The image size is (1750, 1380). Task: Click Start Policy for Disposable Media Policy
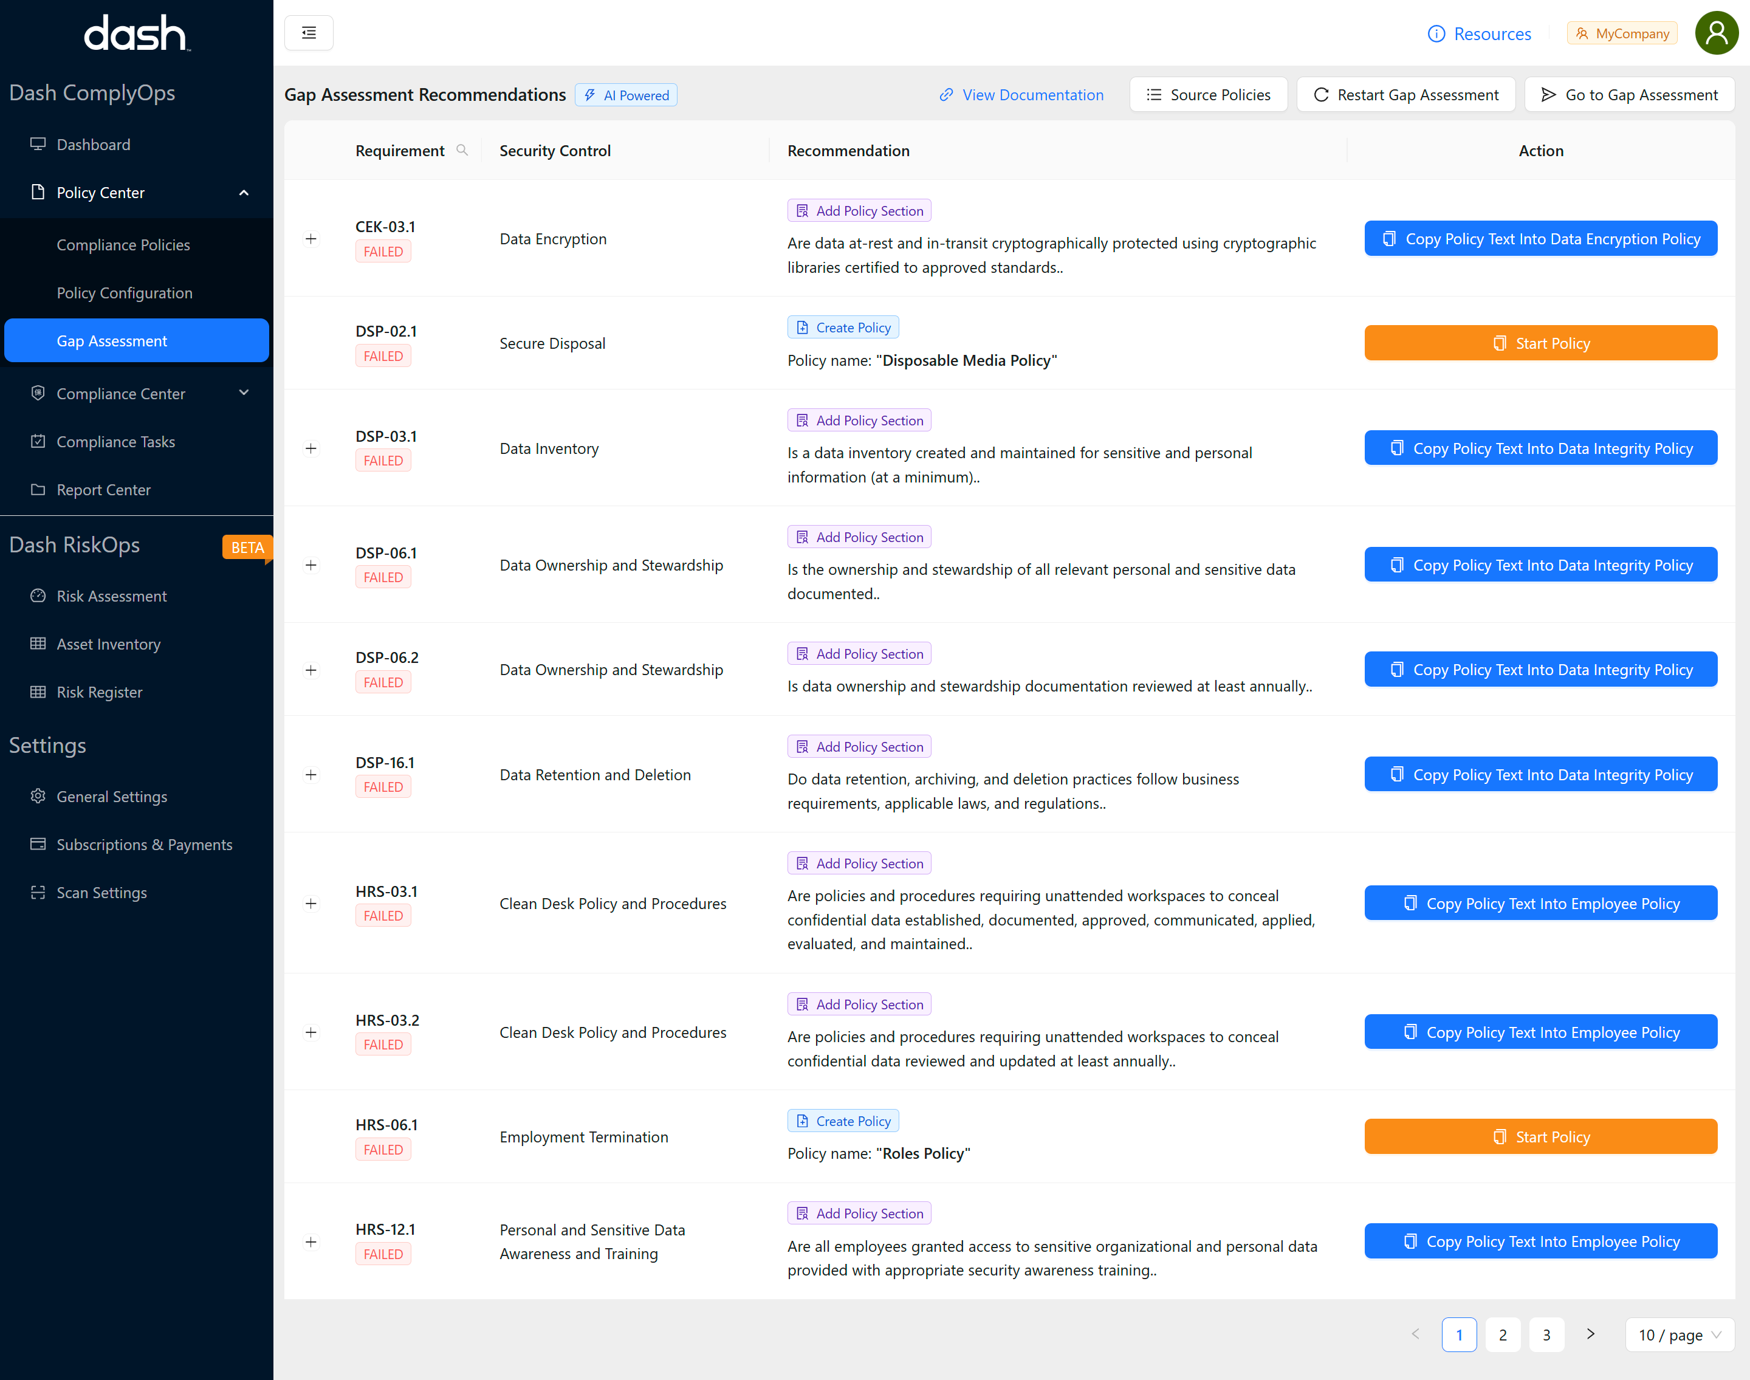[x=1540, y=343]
